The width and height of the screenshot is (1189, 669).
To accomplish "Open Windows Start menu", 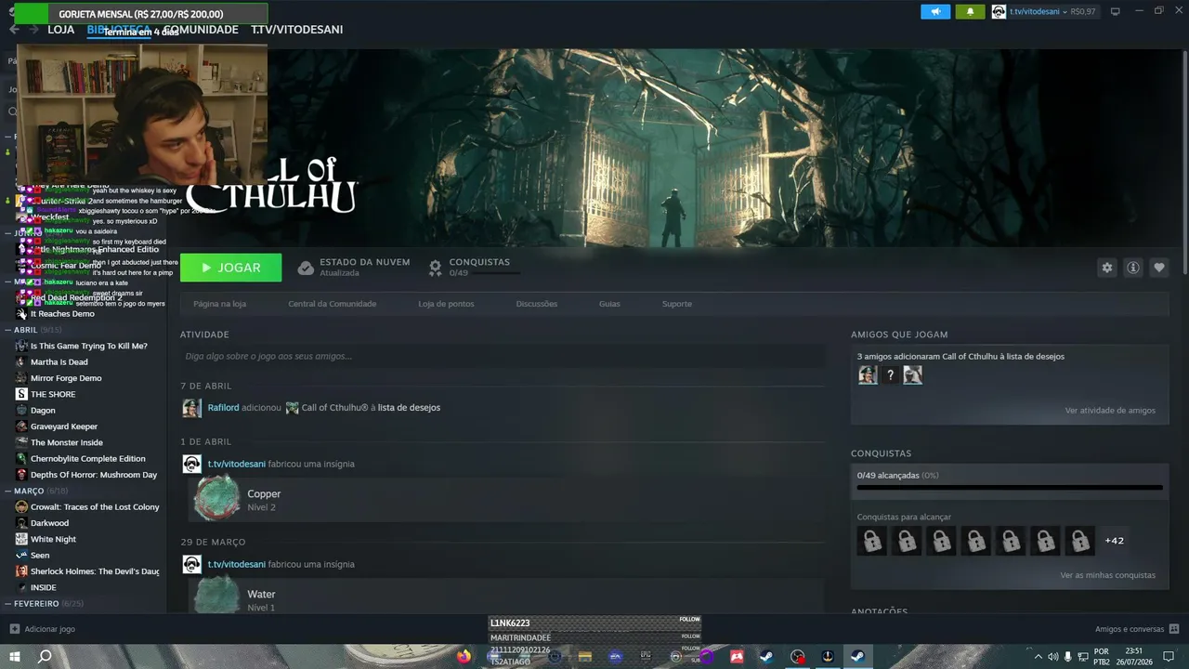I will (x=15, y=656).
